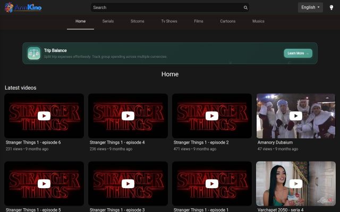Open Stranger Things 1 episode 1 thumbnail

click(x=212, y=183)
